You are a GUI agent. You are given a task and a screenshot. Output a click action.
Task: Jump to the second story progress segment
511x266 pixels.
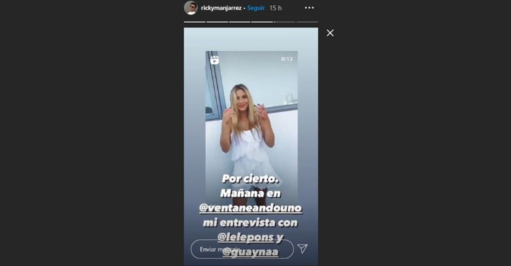[x=218, y=22]
